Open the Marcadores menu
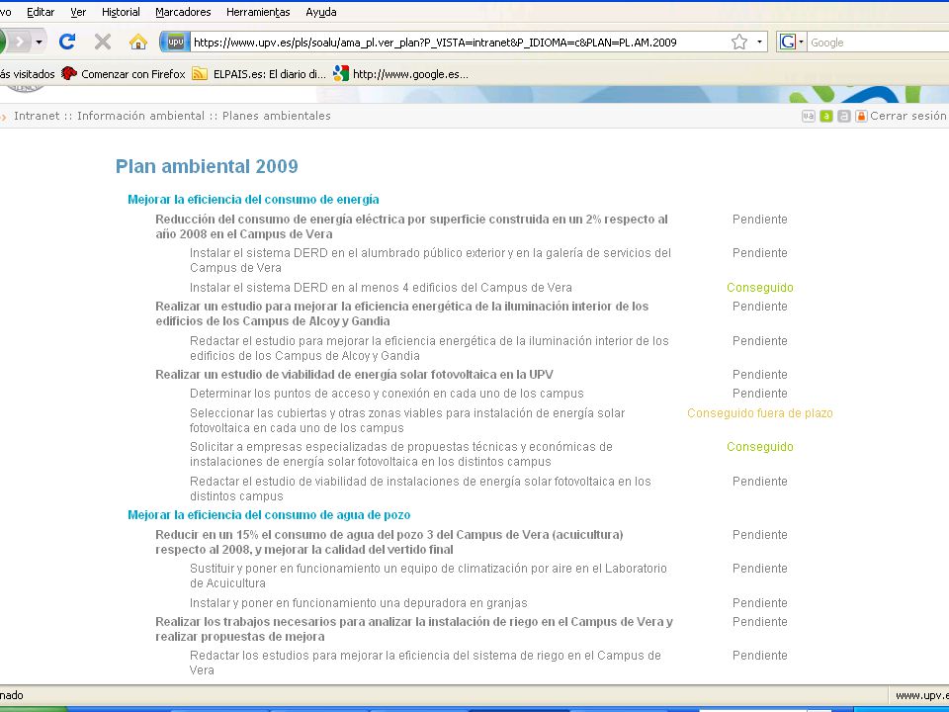The image size is (949, 712). pyautogui.click(x=183, y=12)
